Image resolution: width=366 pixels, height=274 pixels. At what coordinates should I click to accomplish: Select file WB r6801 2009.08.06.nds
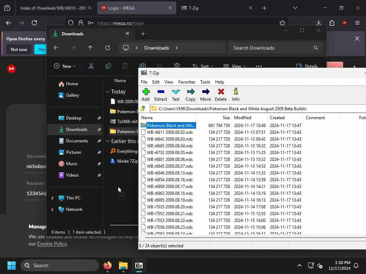tap(170, 159)
